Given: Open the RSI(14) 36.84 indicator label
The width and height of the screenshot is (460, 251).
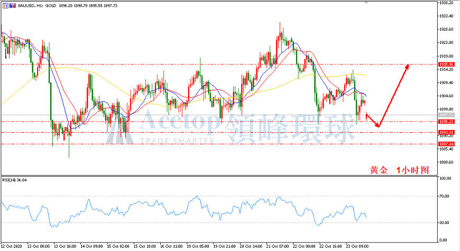Looking at the screenshot, I should click(x=14, y=180).
